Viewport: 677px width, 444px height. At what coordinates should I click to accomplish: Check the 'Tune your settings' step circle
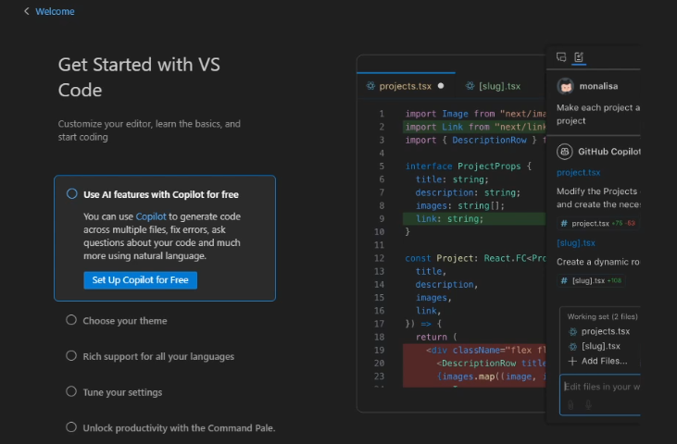71,391
